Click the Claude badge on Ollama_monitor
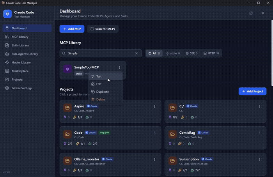This screenshot has height=177, width=273. pyautogui.click(x=108, y=159)
